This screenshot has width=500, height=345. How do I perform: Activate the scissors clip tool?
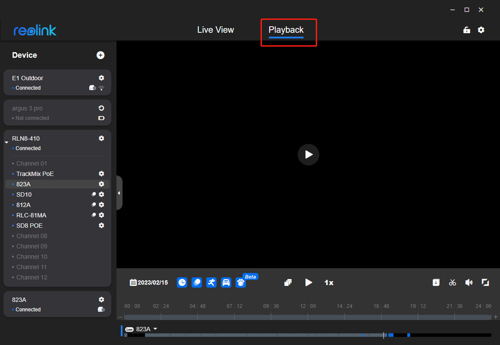[453, 282]
